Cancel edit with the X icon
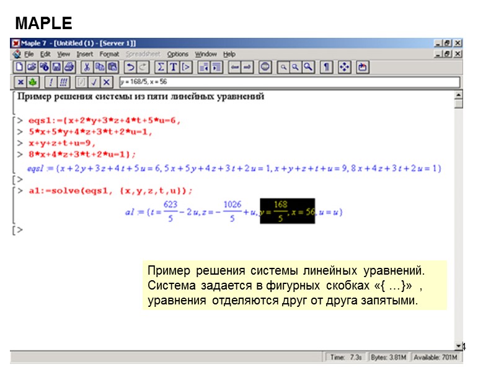The image size is (496, 372). click(106, 82)
